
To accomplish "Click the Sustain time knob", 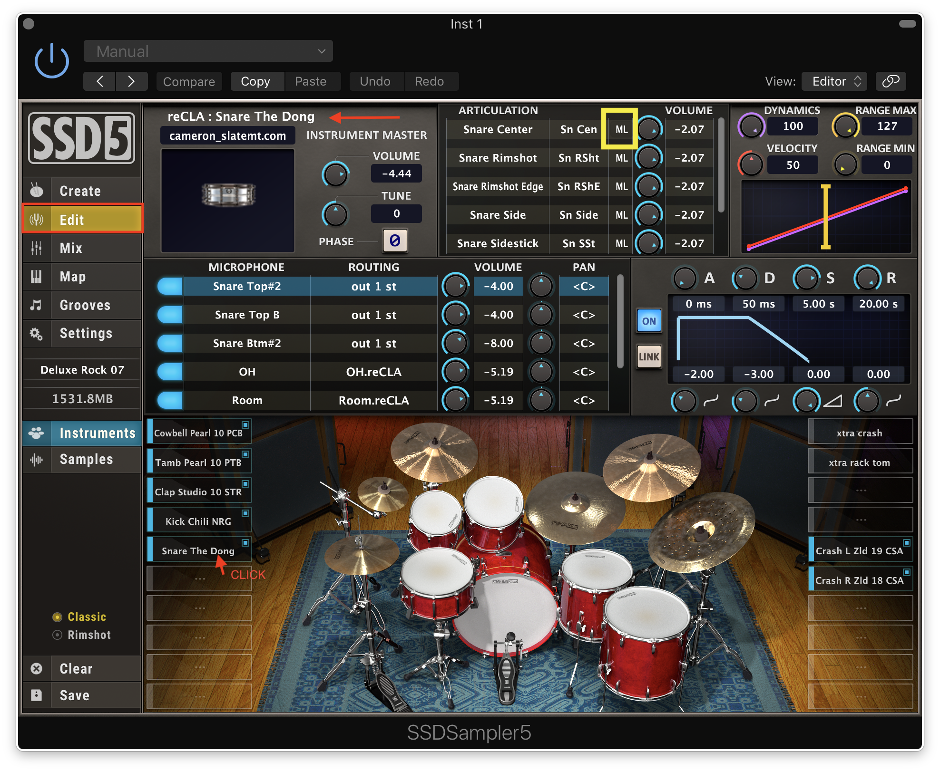I will point(806,278).
